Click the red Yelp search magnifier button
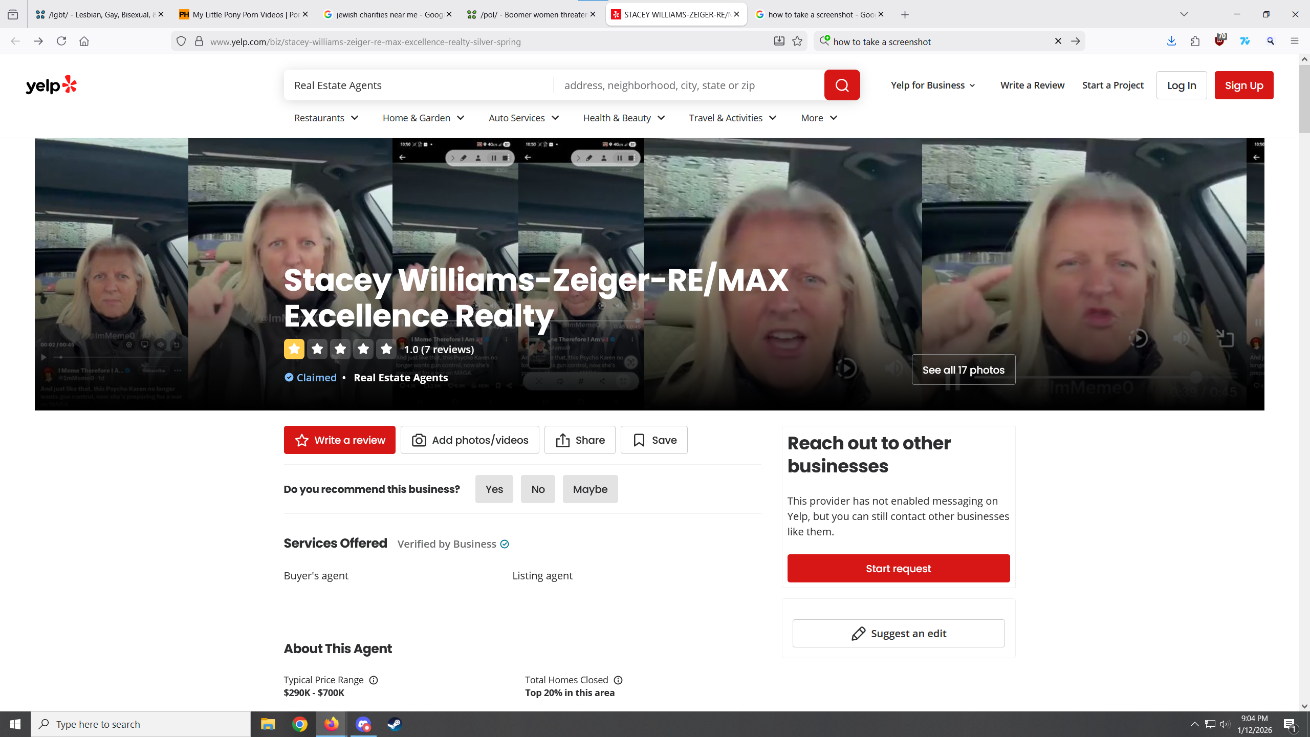The height and width of the screenshot is (737, 1310). pos(842,85)
